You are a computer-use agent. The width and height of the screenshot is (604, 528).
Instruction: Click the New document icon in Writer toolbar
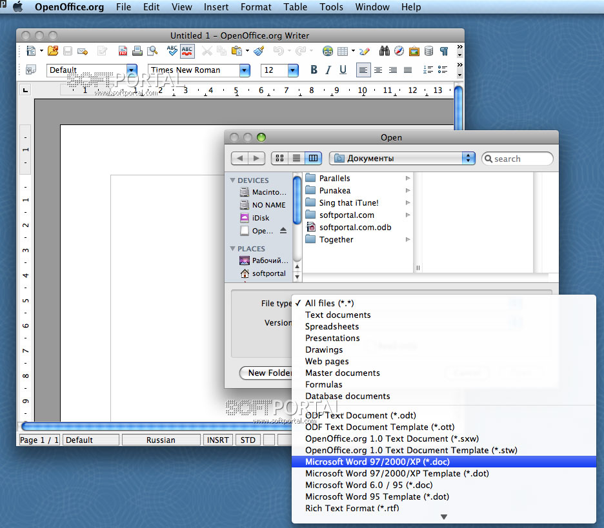click(x=30, y=51)
